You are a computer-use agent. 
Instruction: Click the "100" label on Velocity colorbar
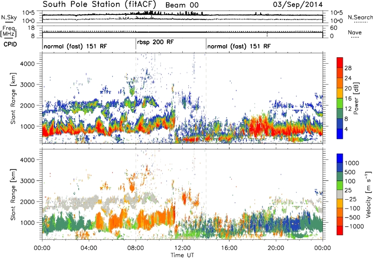tap(350, 181)
